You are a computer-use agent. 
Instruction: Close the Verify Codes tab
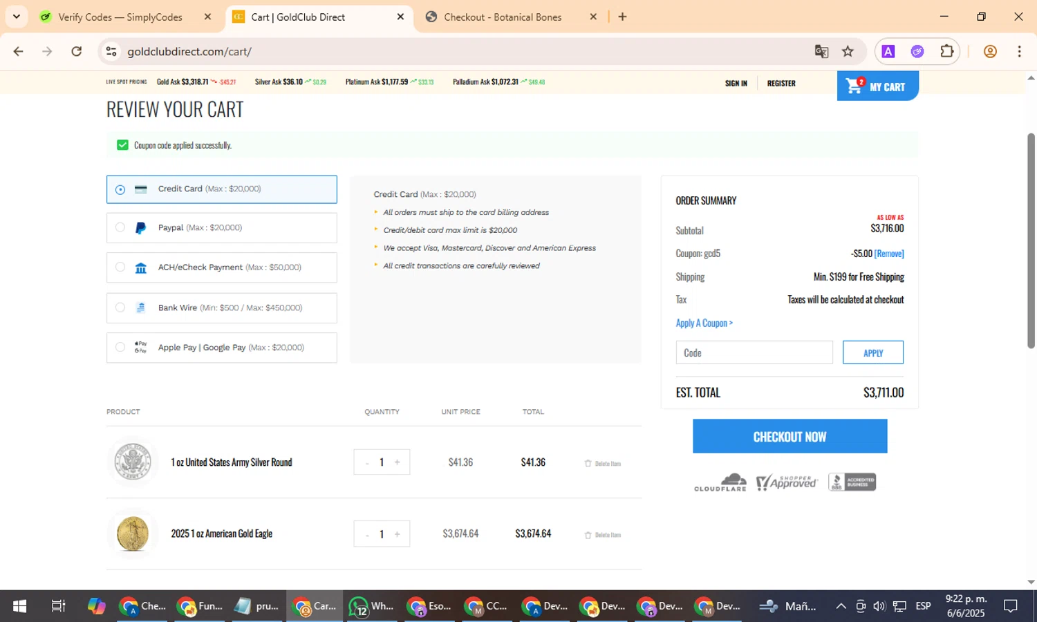click(x=207, y=17)
